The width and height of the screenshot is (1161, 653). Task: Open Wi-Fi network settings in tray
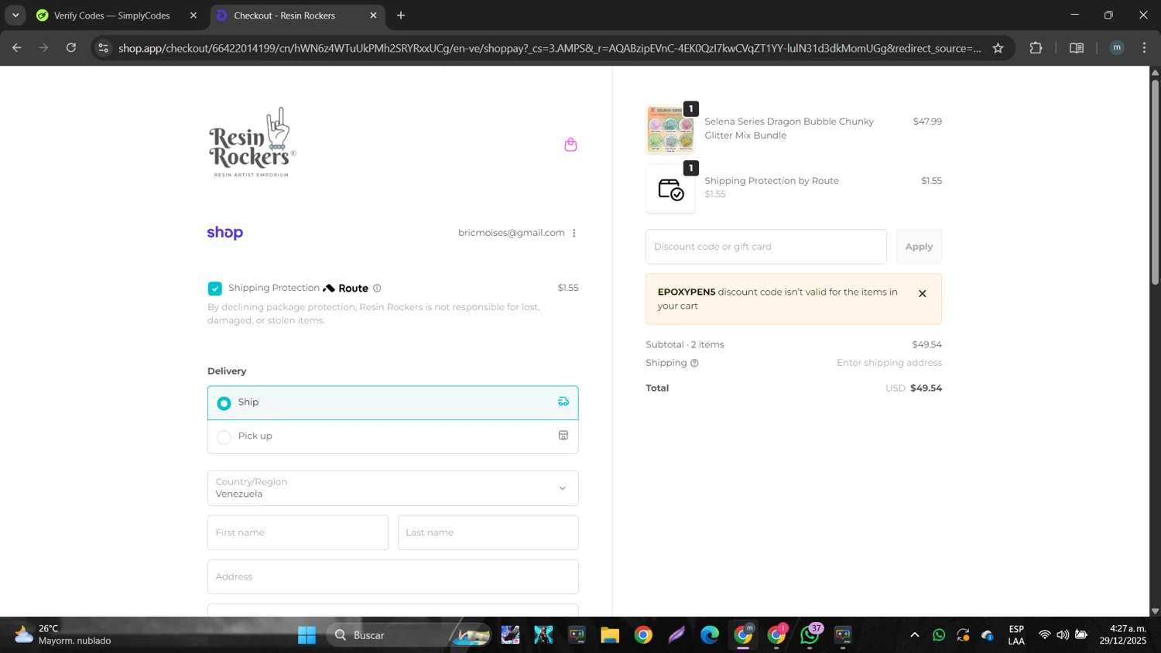pos(1044,635)
